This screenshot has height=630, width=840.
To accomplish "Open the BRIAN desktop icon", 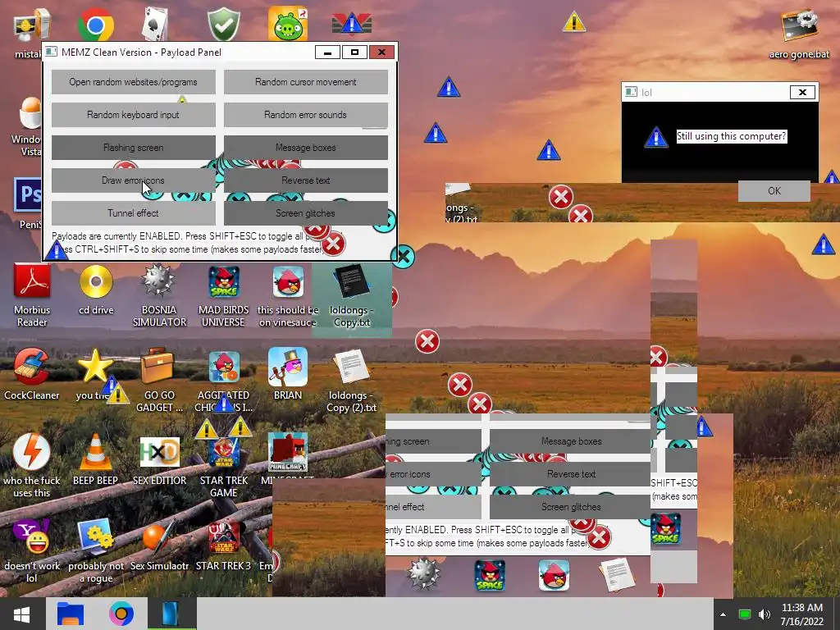I will 288,374.
